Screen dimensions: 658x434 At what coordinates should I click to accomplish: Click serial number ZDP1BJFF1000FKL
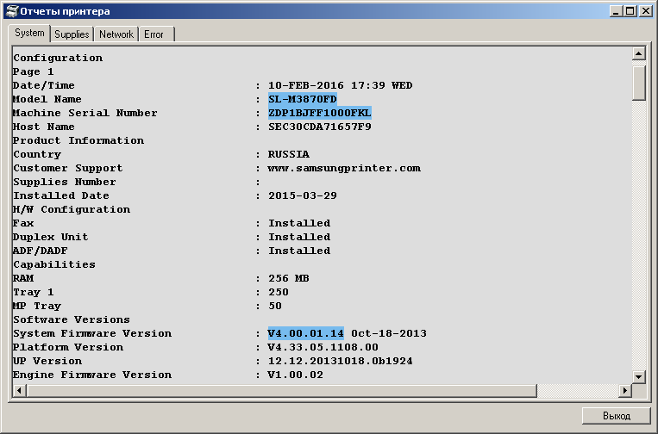[x=320, y=113]
